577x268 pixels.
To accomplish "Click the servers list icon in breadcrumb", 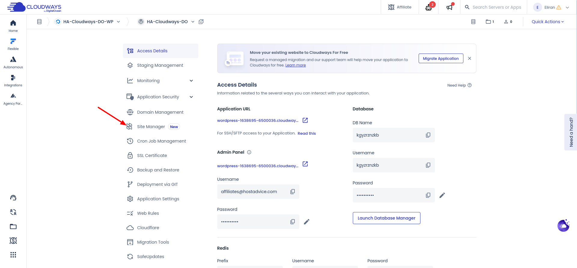I will pos(39,22).
